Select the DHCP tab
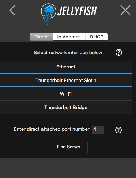The height and width of the screenshot is (178, 136). 97,37
